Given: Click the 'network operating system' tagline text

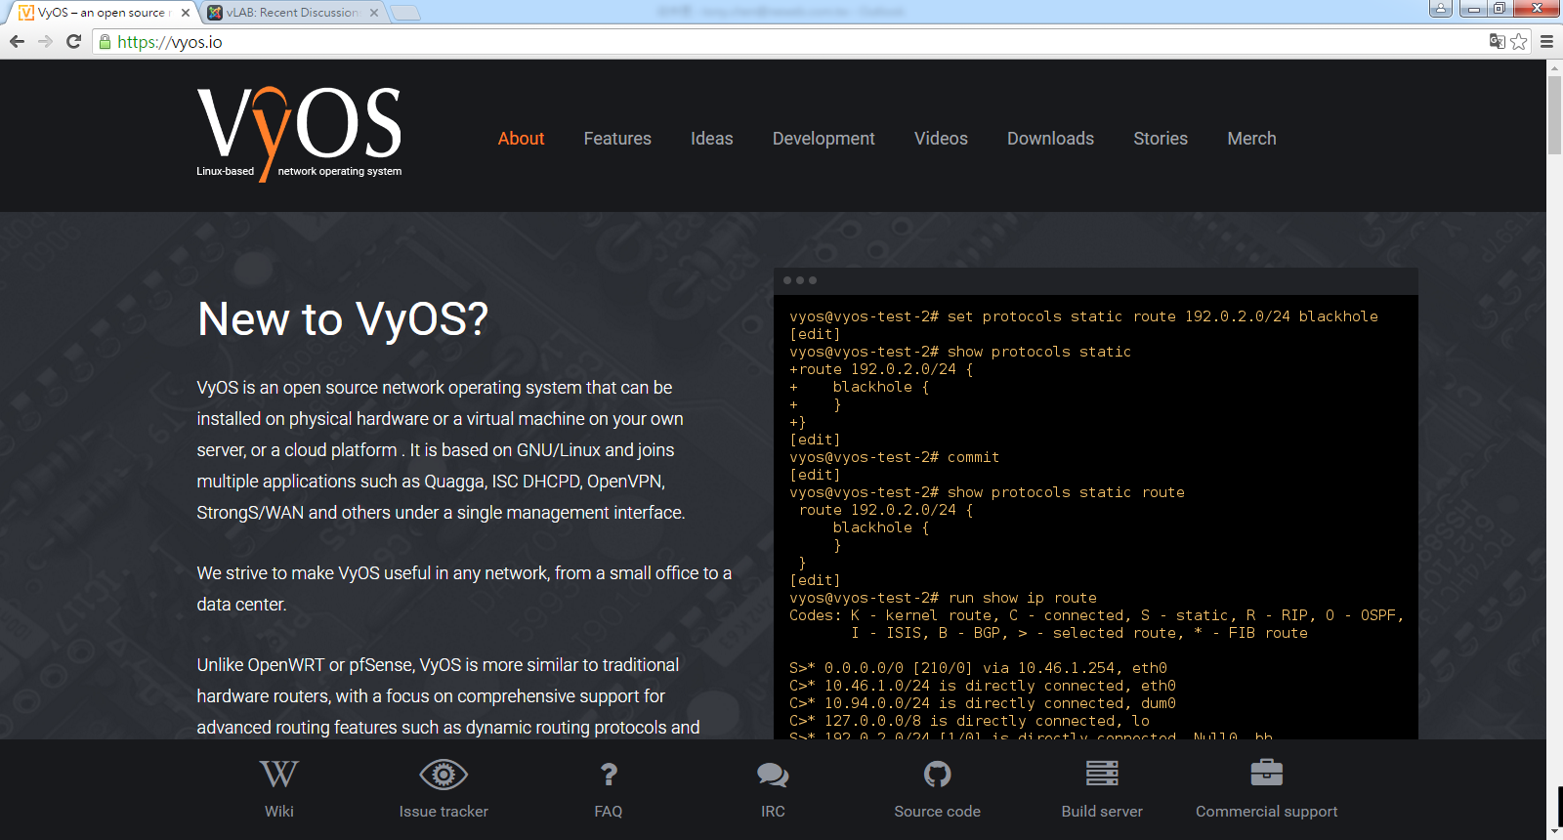Looking at the screenshot, I should point(340,171).
